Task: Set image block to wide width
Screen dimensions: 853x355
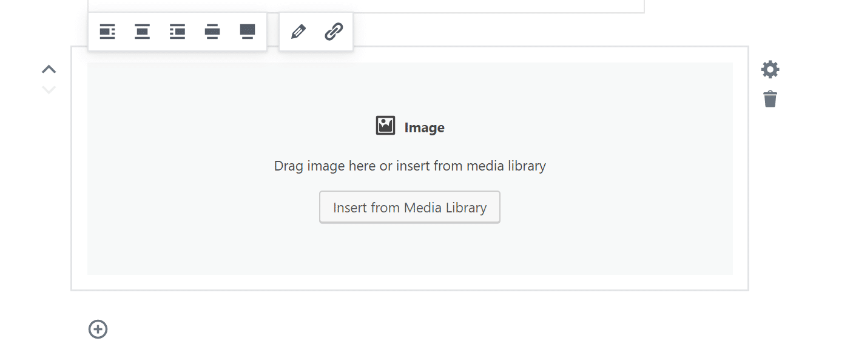Action: coord(212,32)
